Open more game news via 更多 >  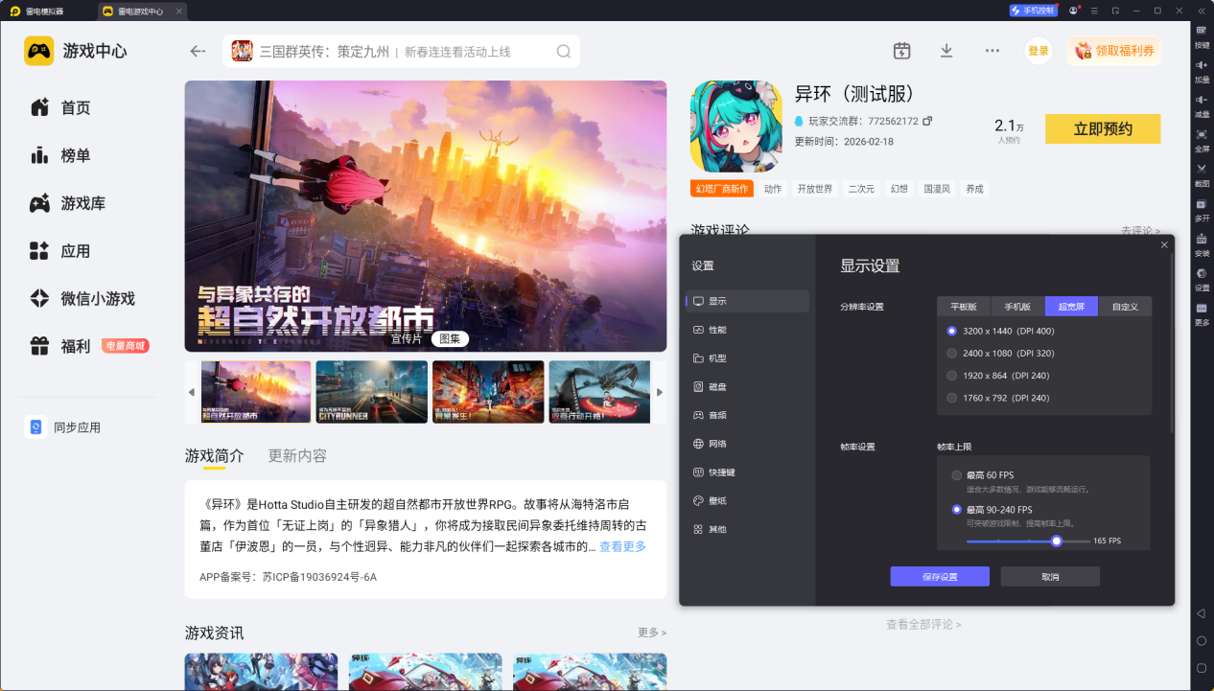coord(652,633)
